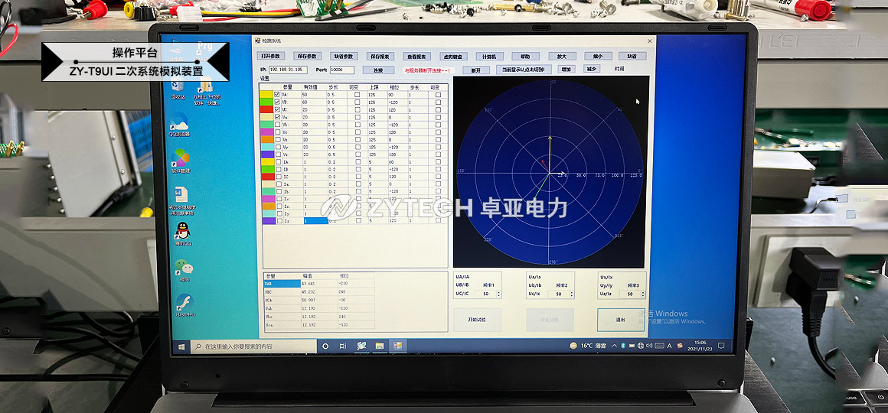The image size is (888, 413).
Task: Click the 帮助 help button
Action: (x=526, y=57)
